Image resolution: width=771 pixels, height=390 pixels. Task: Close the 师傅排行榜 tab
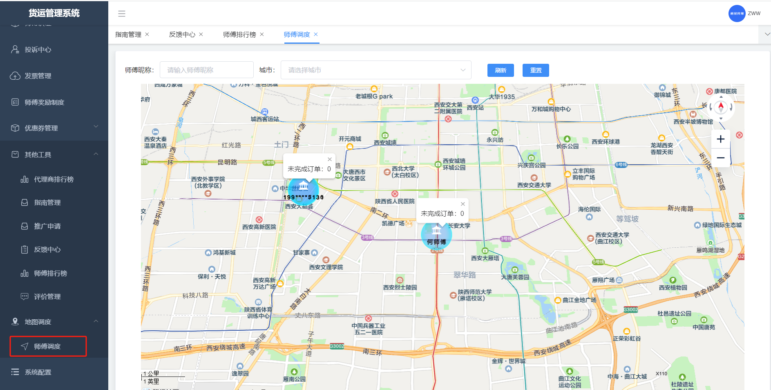click(x=262, y=34)
